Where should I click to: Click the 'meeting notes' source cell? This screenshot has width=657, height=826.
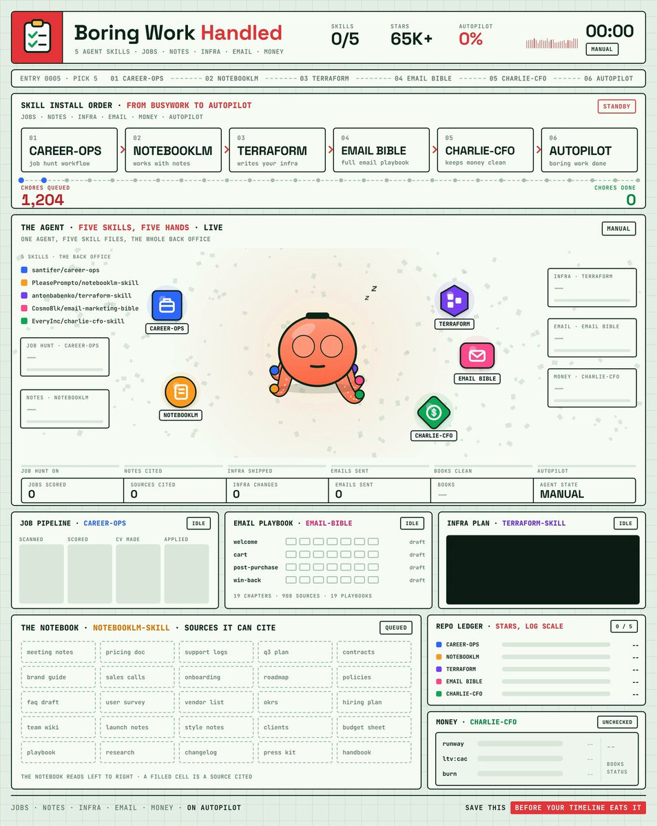point(58,652)
